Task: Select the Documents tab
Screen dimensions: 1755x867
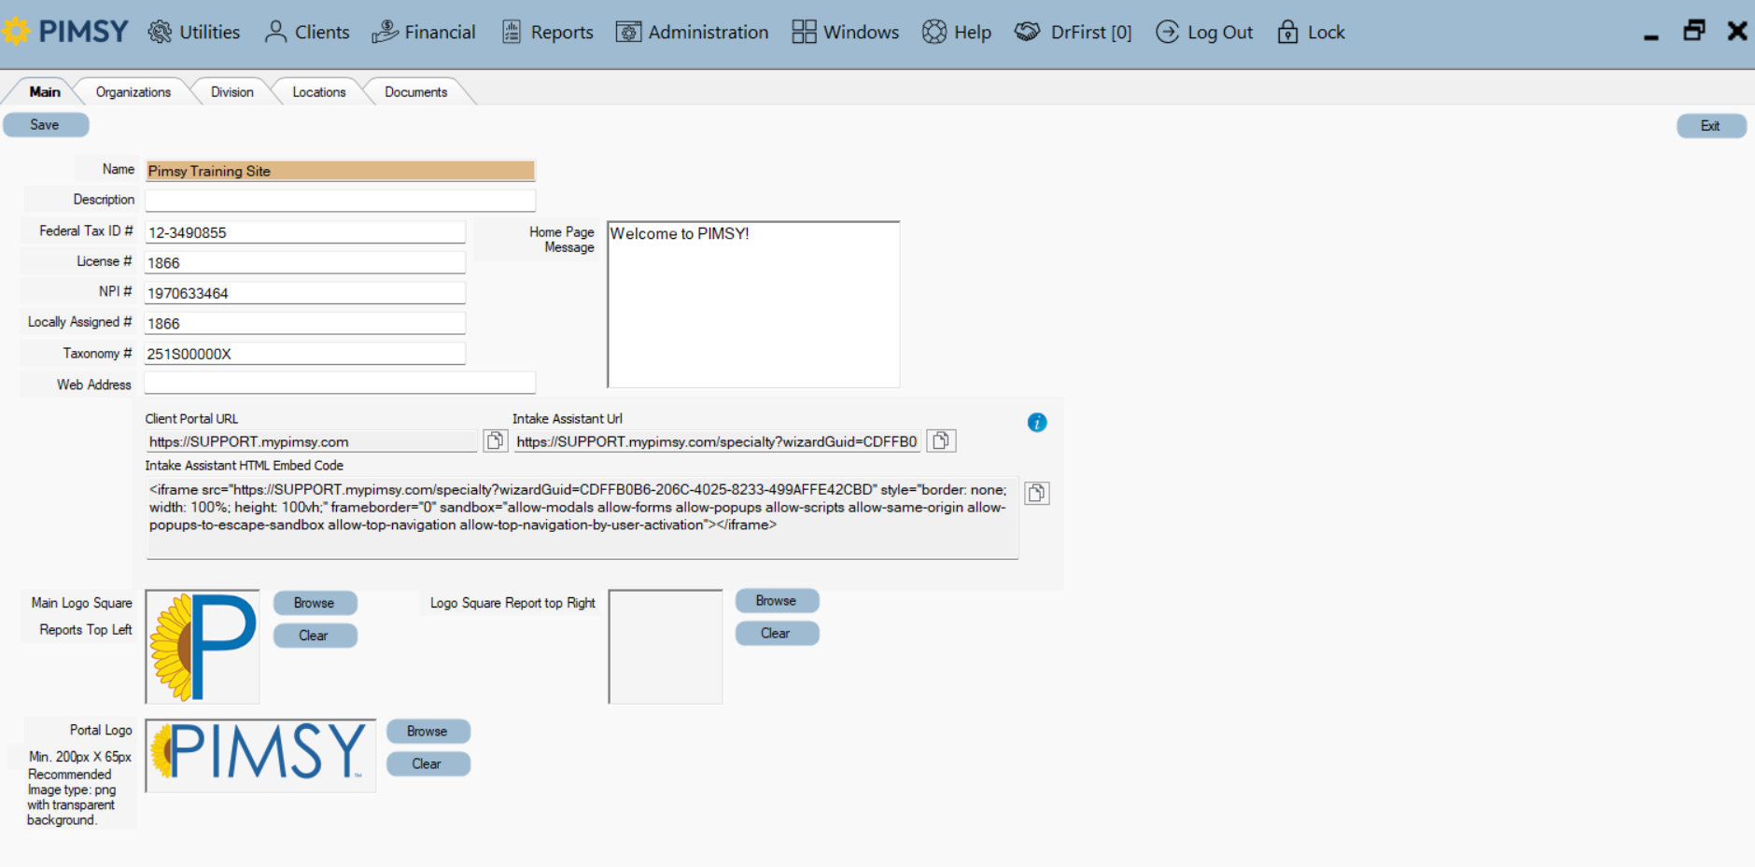Action: 415,91
